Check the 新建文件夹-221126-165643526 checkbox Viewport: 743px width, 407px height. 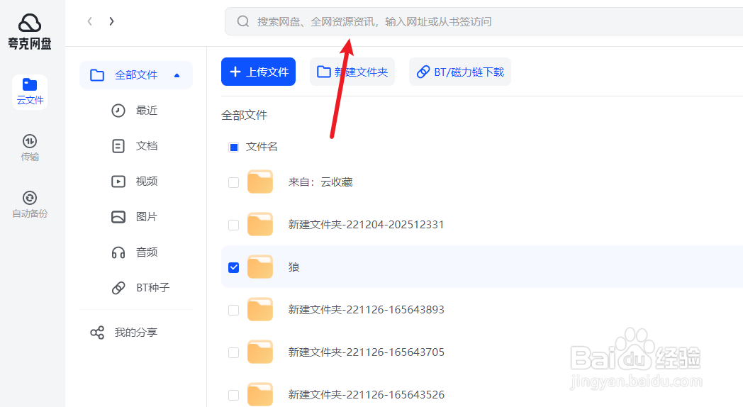234,395
